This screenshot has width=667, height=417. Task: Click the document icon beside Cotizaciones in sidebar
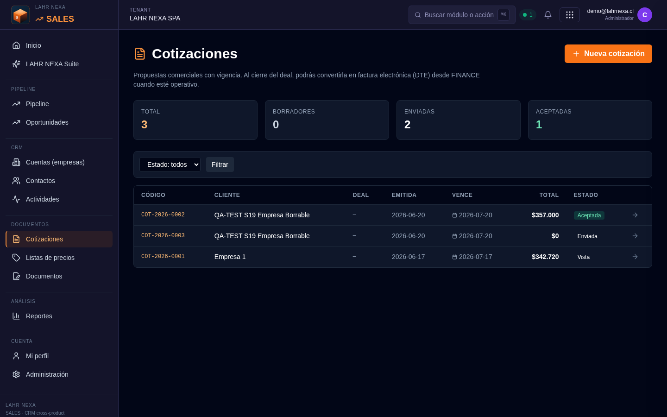point(16,239)
